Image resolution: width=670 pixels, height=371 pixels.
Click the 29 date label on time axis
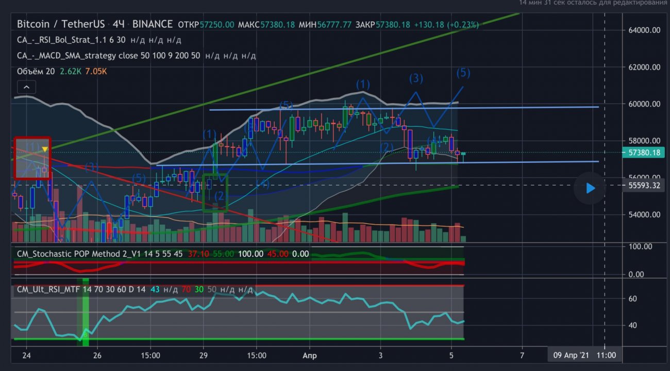(203, 356)
